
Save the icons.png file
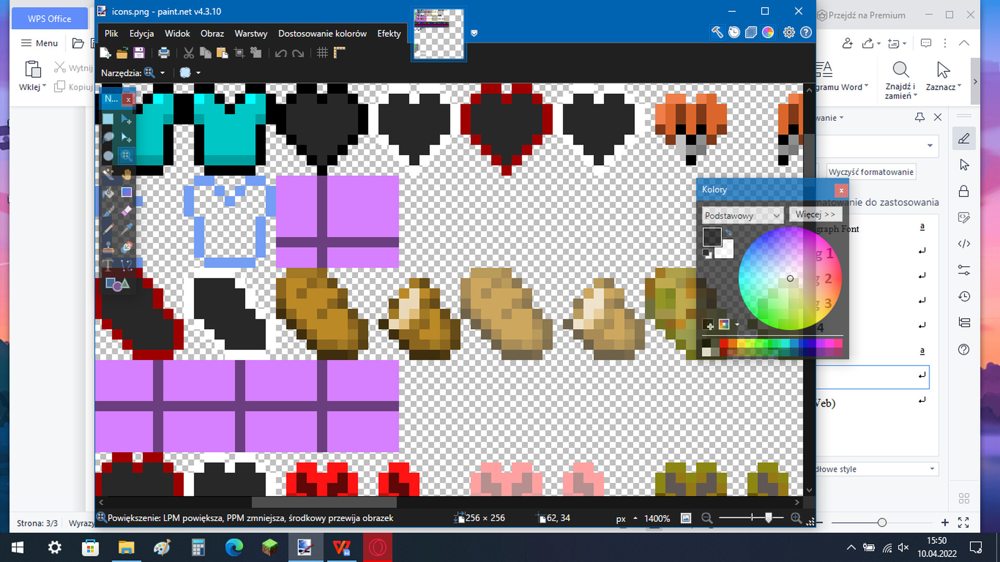pos(139,52)
